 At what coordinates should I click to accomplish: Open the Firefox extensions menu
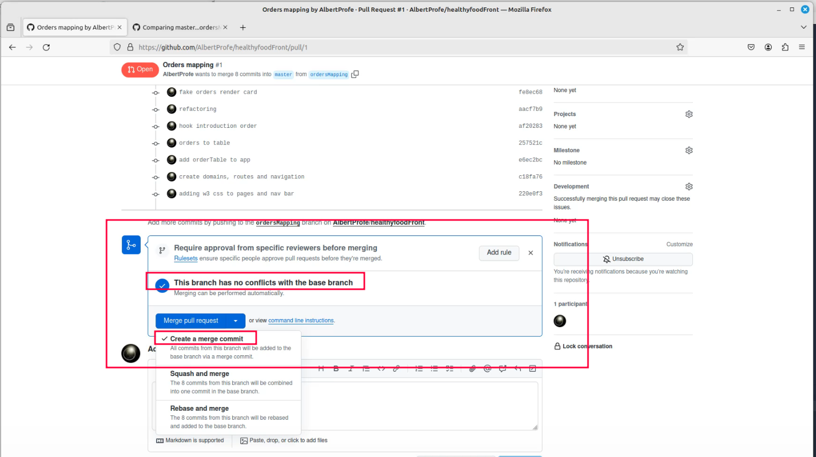785,47
